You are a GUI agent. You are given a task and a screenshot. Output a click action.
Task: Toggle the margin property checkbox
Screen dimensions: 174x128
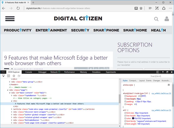(x=125, y=104)
